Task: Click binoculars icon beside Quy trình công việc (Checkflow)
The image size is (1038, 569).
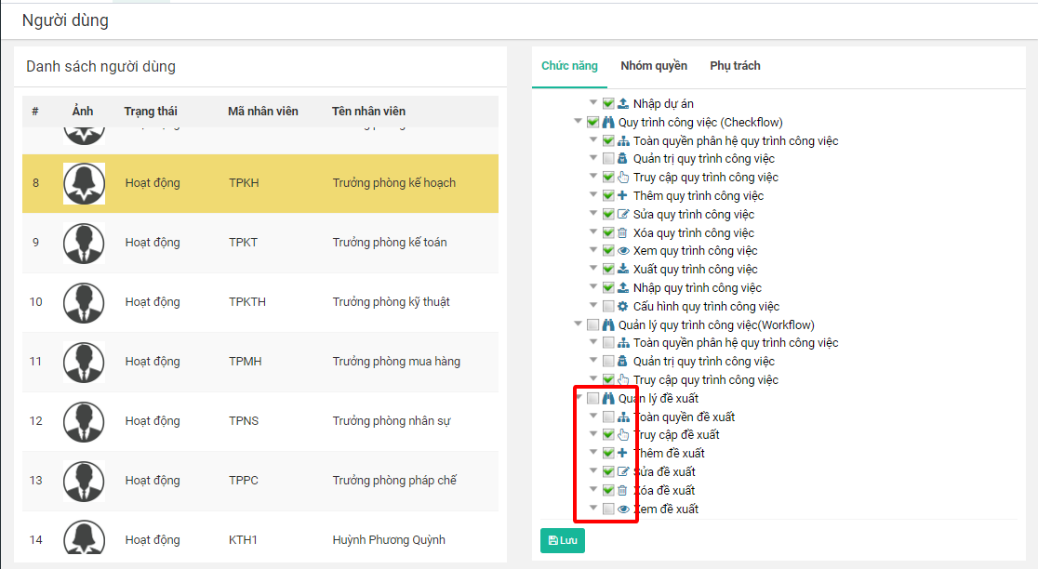Action: 608,123
